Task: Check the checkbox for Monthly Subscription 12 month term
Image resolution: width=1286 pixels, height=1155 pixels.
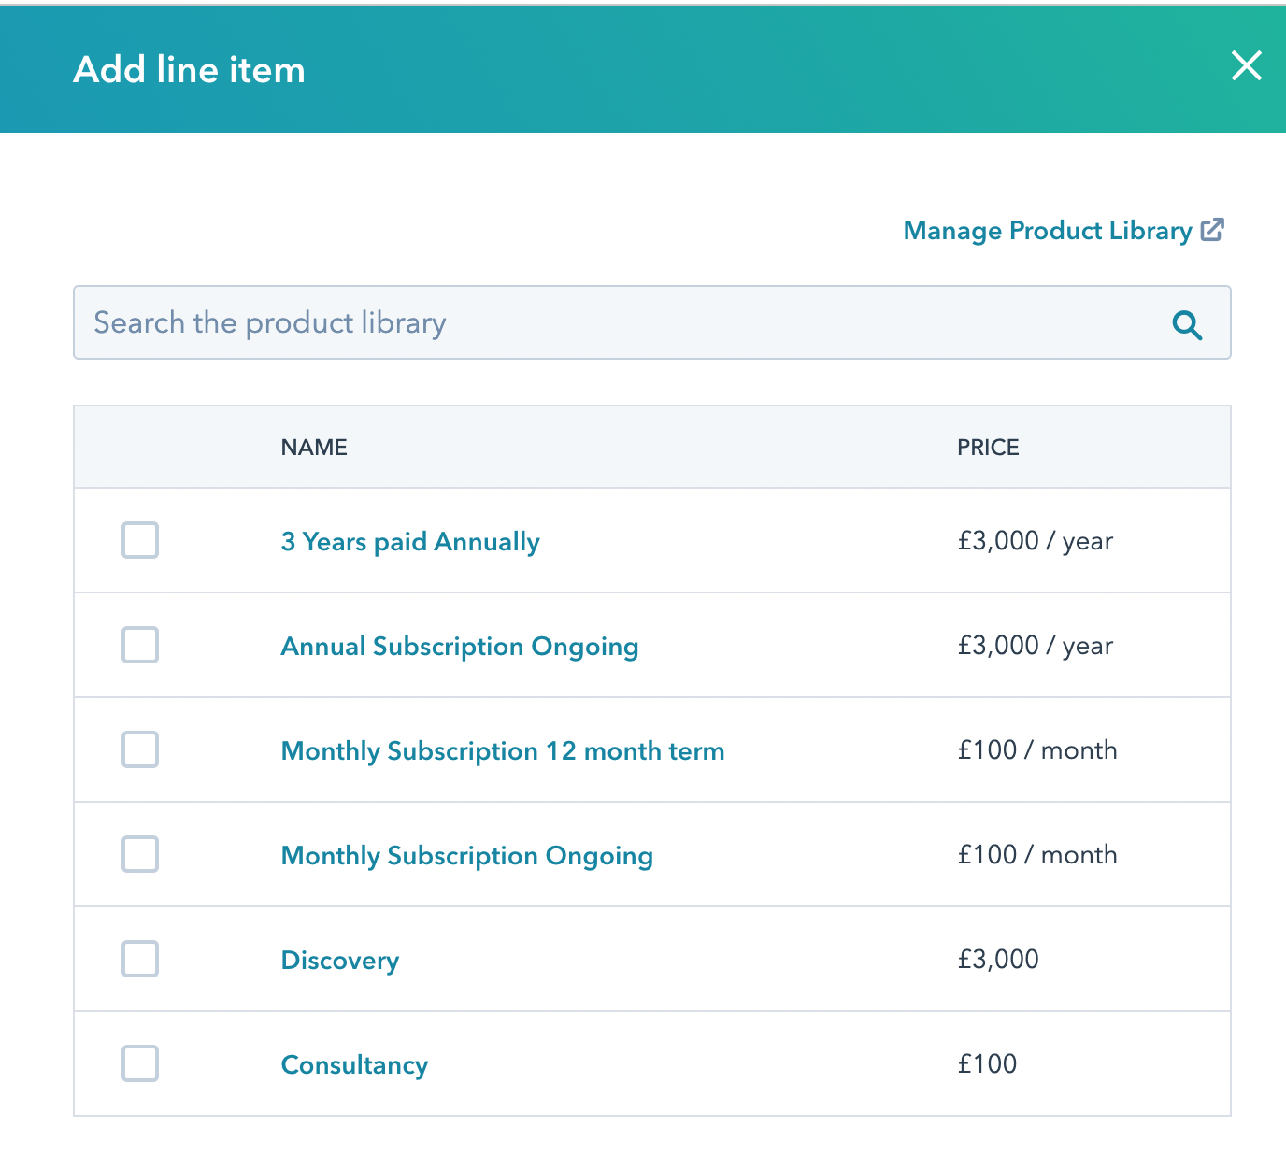Action: click(x=139, y=749)
